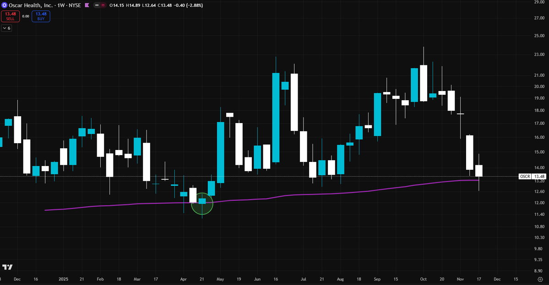Click the Oscar Health, Inc. symbol title

(x=31, y=5)
